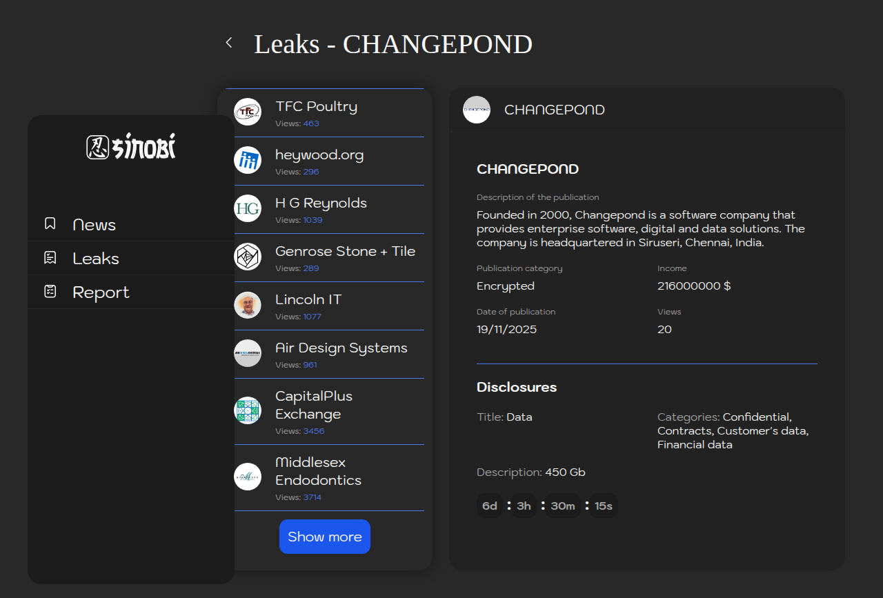Open the Report menu item

(x=101, y=292)
